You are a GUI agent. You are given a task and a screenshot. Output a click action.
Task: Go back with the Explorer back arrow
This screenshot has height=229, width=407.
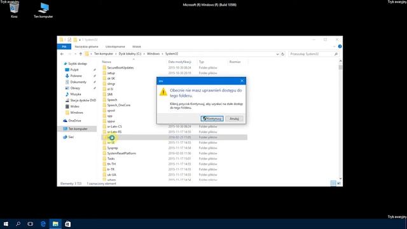coord(62,54)
